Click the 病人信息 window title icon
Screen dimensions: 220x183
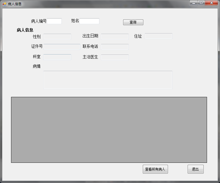pyautogui.click(x=4, y=4)
